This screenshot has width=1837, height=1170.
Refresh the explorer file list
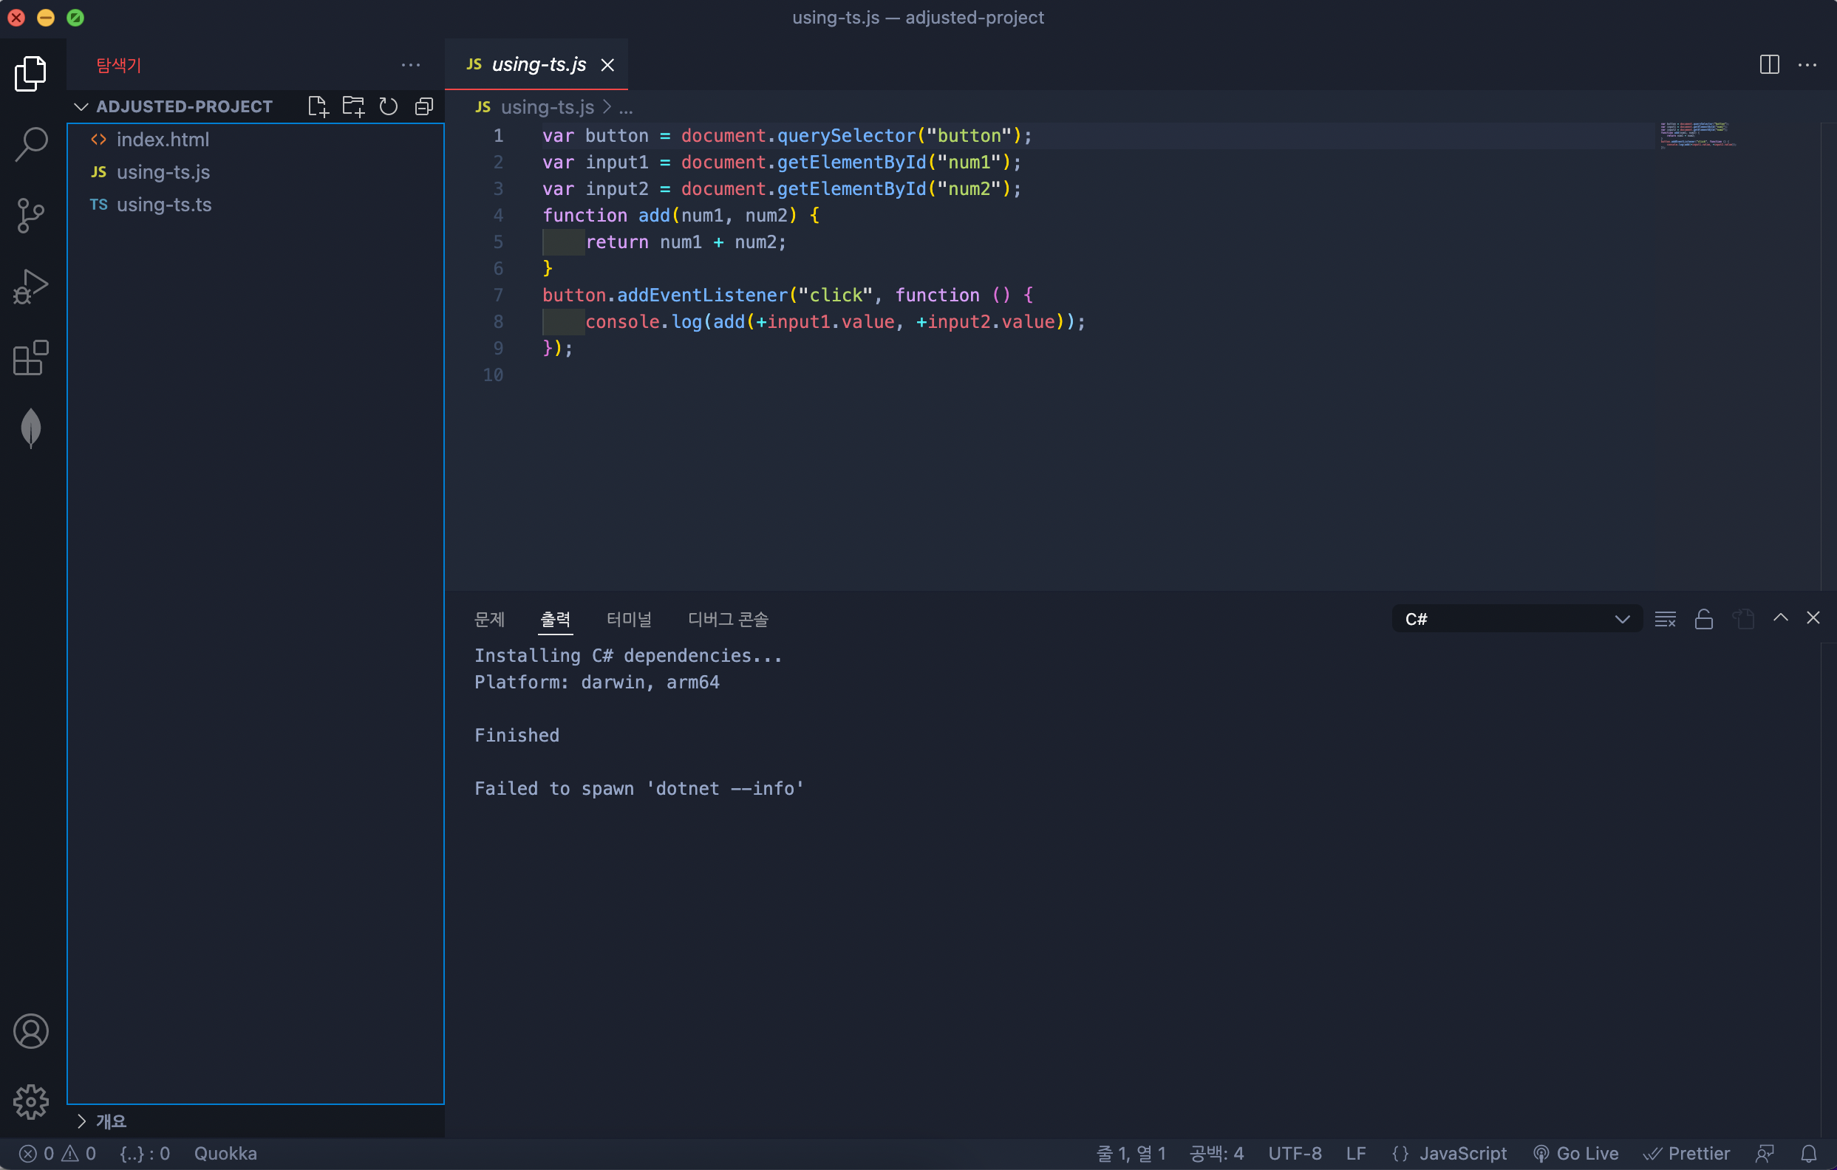tap(388, 106)
